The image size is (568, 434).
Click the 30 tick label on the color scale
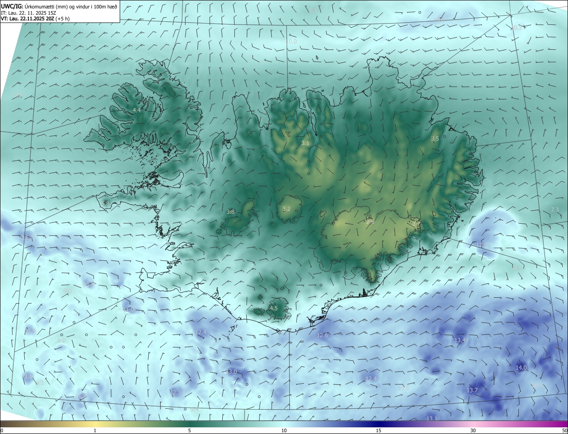[473, 430]
